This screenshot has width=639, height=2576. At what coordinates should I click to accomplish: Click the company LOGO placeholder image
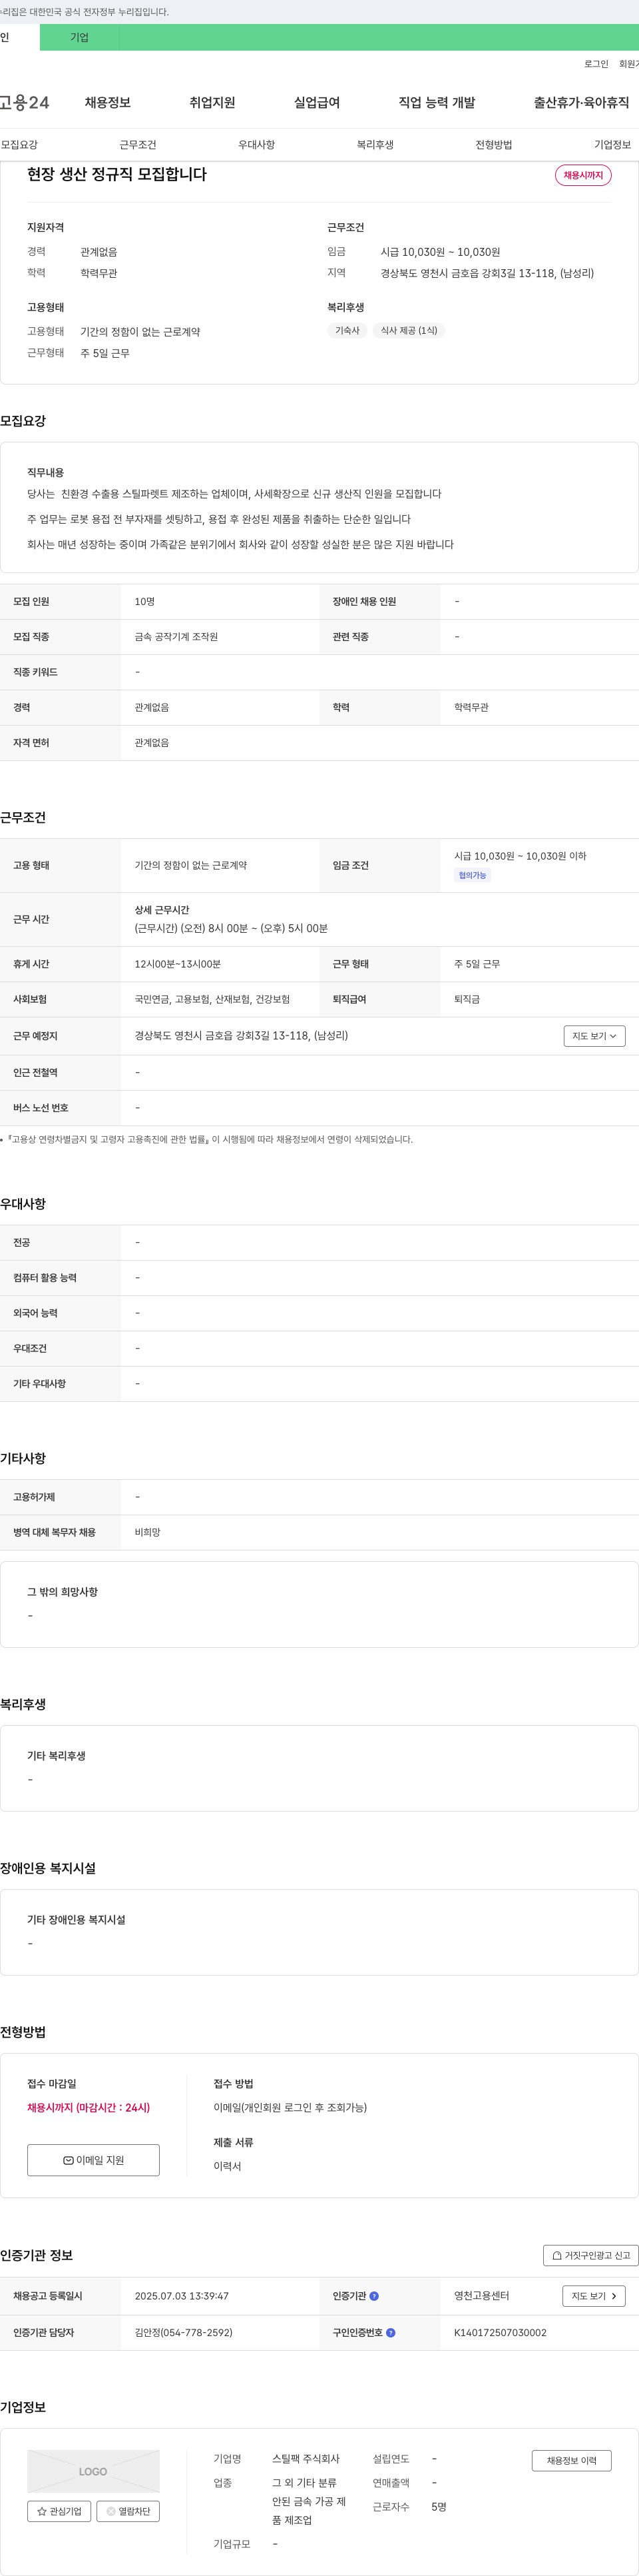pos(93,2471)
